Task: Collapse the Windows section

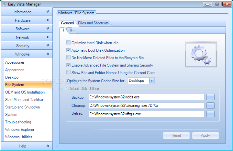Action: (27, 54)
